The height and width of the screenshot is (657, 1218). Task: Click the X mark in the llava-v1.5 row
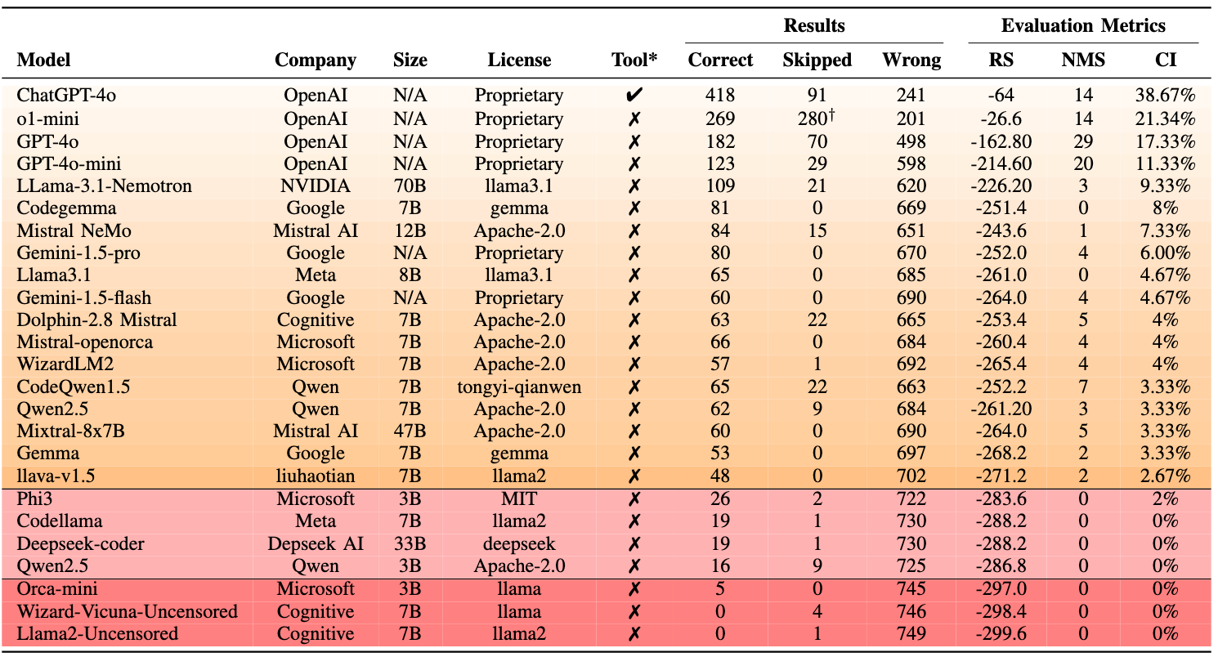pos(634,476)
